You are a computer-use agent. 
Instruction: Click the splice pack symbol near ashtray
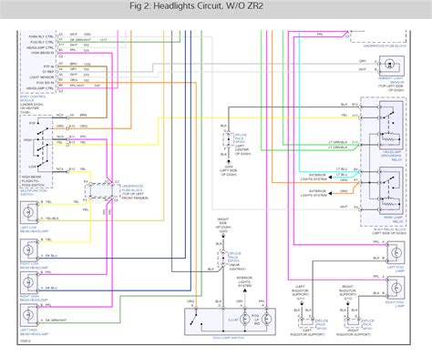coord(223,259)
